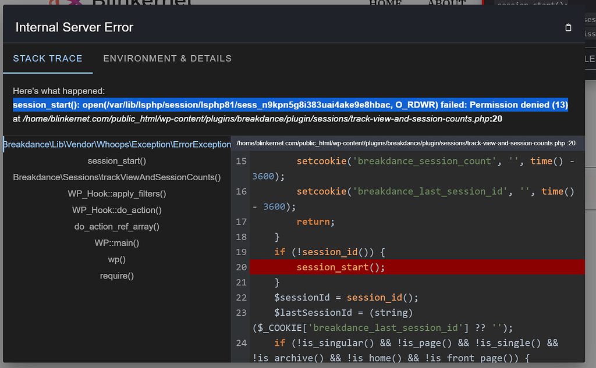
Task: Click the clipboard copy icon
Action: pos(568,27)
